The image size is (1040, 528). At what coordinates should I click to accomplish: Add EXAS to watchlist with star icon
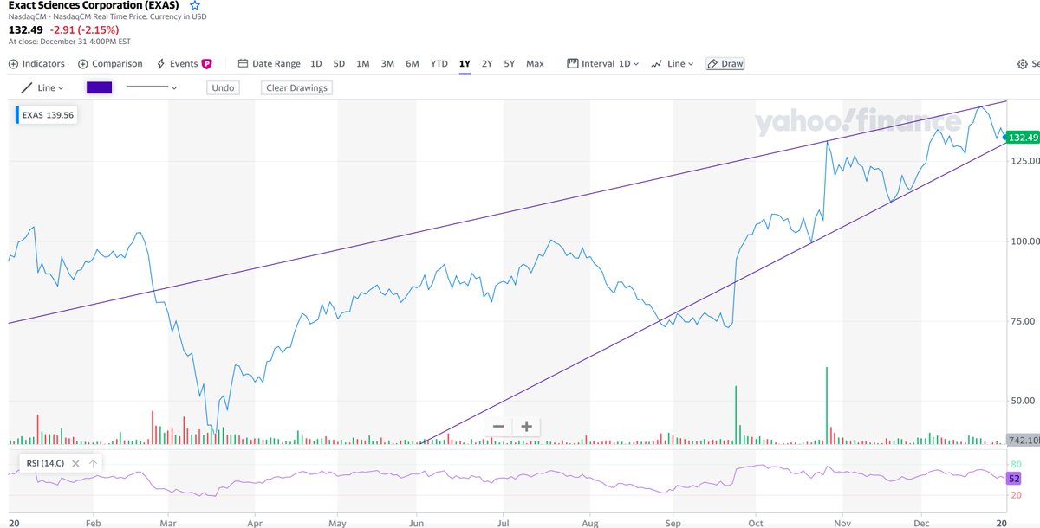click(195, 5)
